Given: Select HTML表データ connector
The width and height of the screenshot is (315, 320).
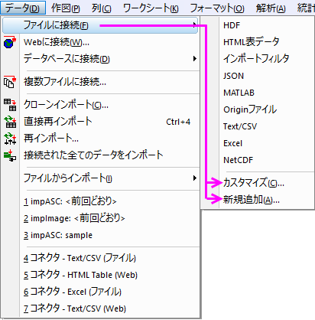Looking at the screenshot, I should [x=258, y=42].
